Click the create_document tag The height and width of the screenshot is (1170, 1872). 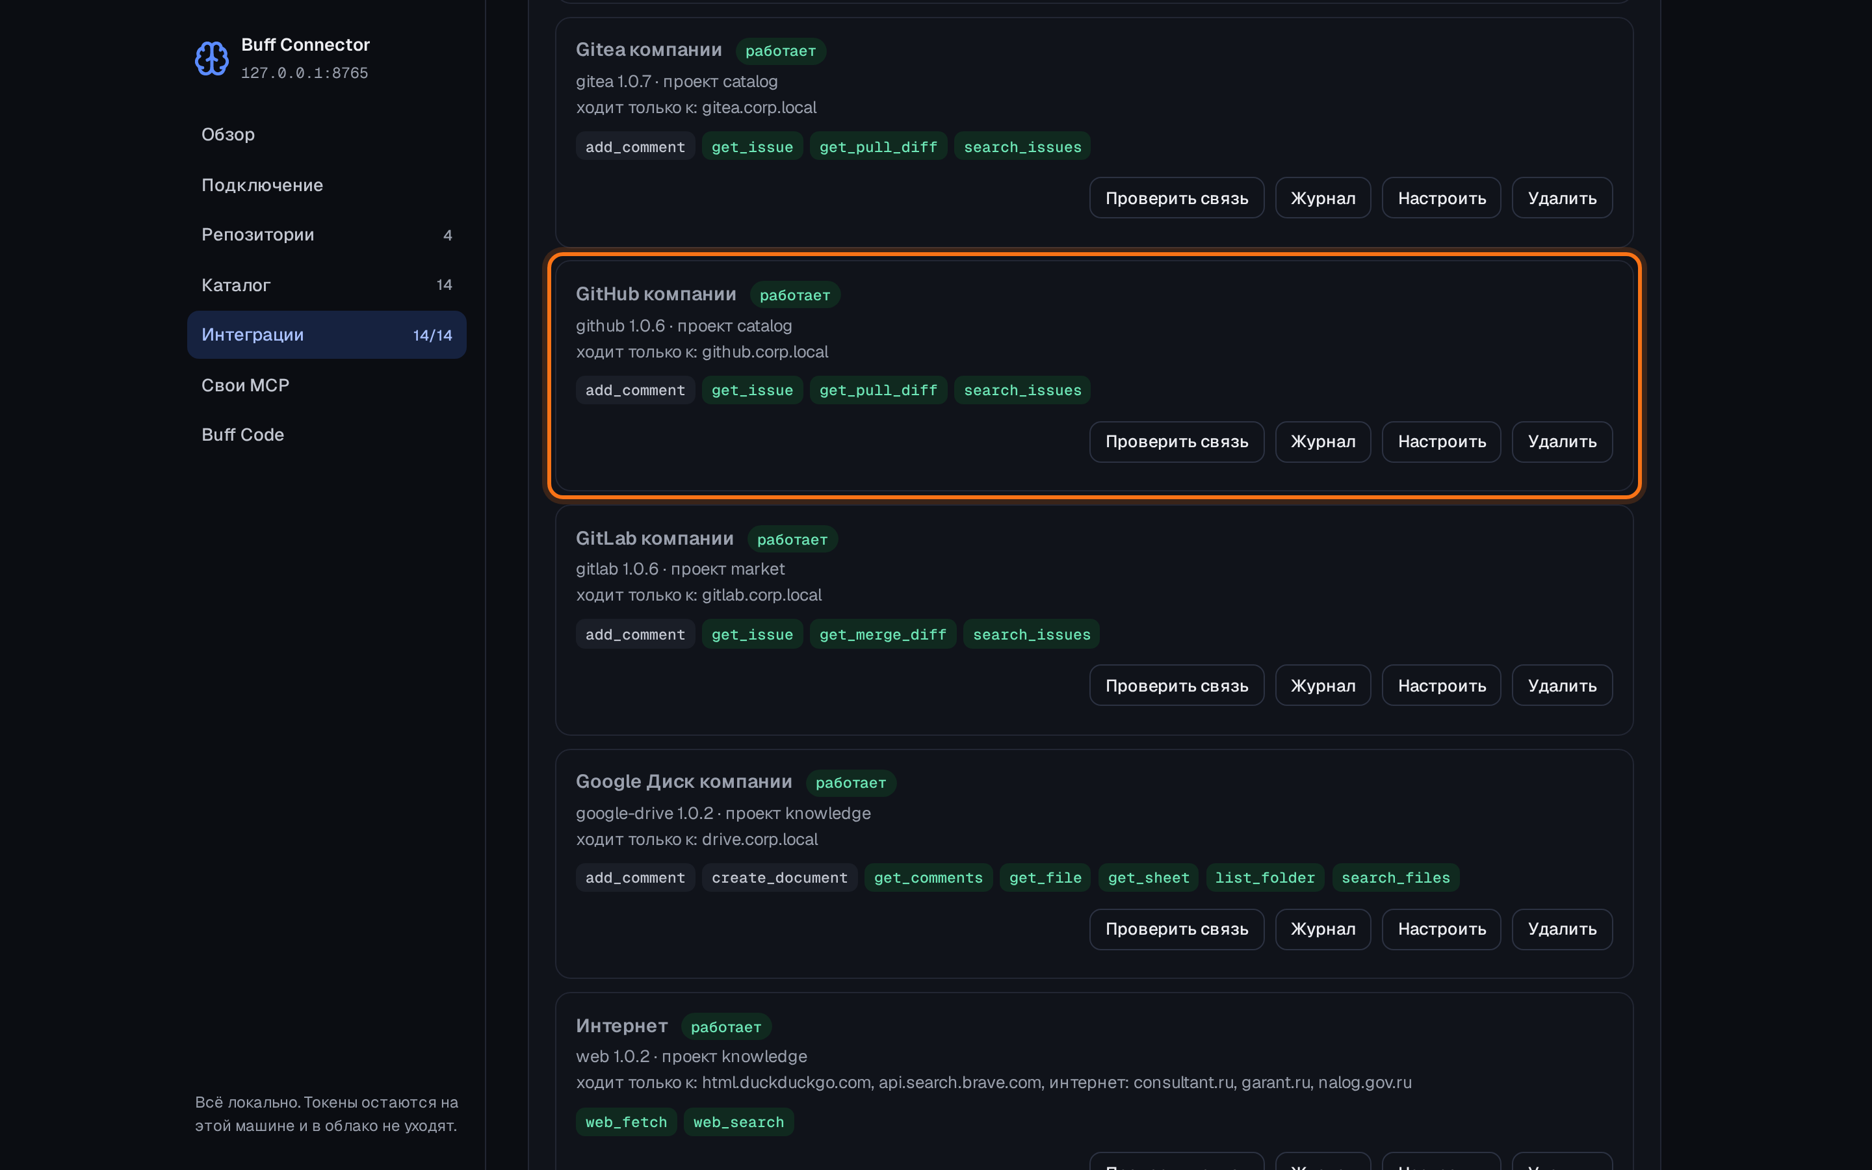(779, 877)
